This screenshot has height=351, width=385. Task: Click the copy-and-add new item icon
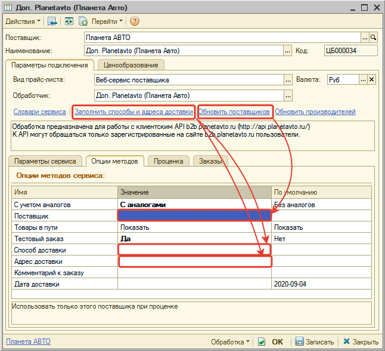83,21
